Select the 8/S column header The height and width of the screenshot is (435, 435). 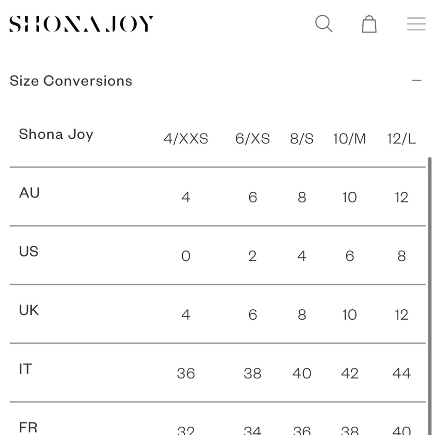pos(302,138)
